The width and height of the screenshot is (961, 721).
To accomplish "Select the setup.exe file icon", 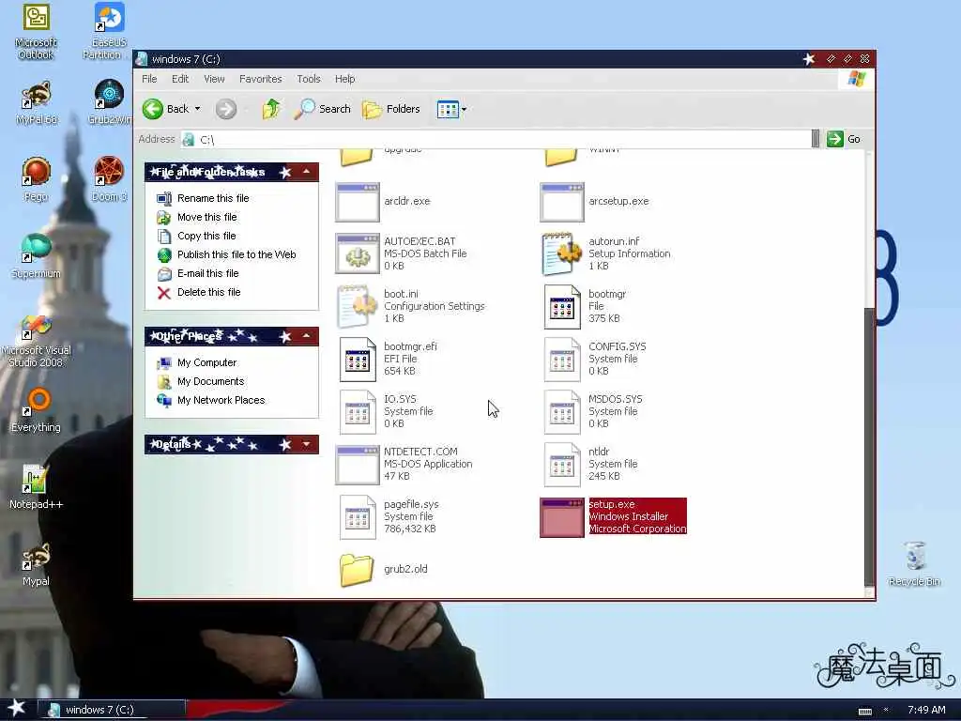I will [x=562, y=517].
